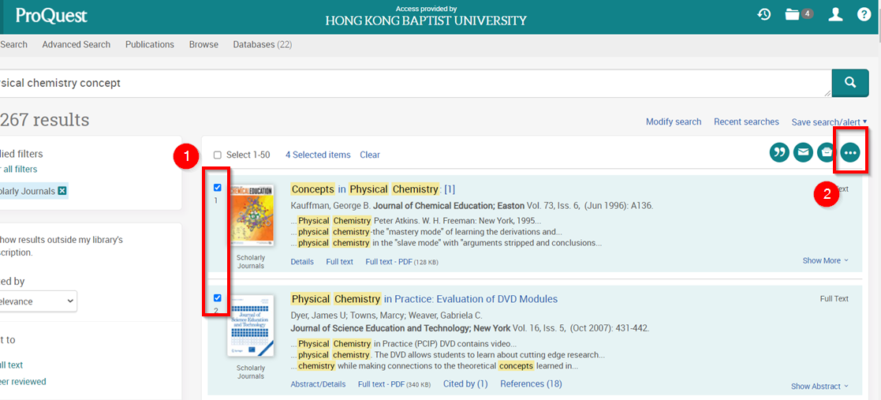Open the recent searches history icon

coord(763,15)
